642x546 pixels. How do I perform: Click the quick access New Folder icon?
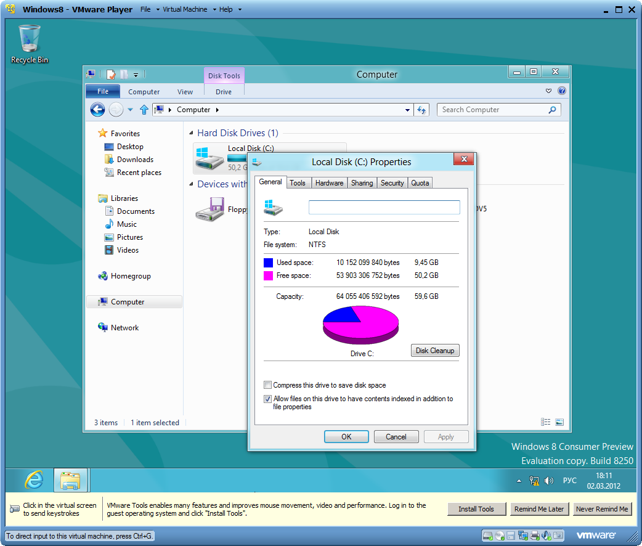point(124,75)
